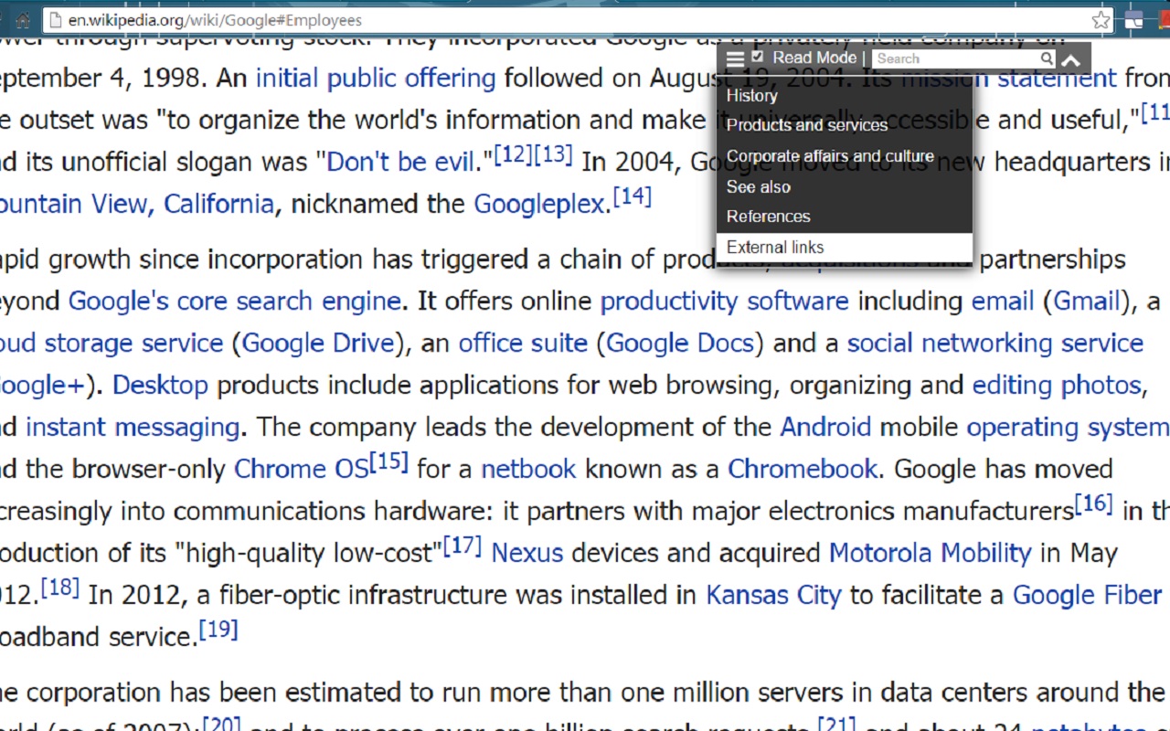The image size is (1170, 731).
Task: Click citation reference [17]
Action: (x=463, y=546)
